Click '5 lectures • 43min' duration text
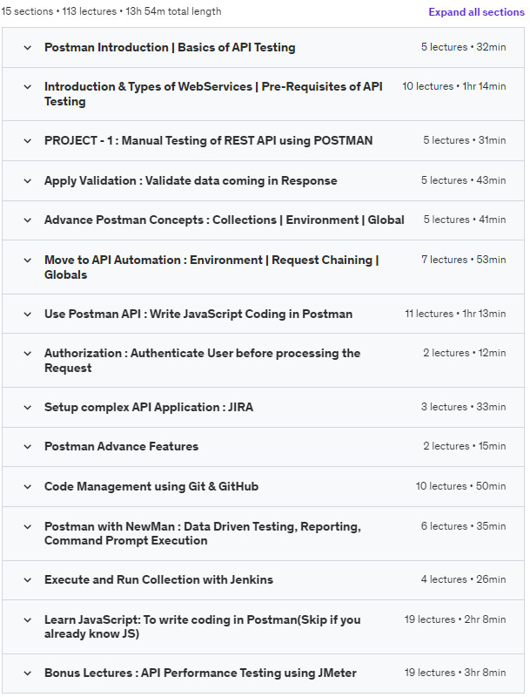The height and width of the screenshot is (697, 530). 463,180
